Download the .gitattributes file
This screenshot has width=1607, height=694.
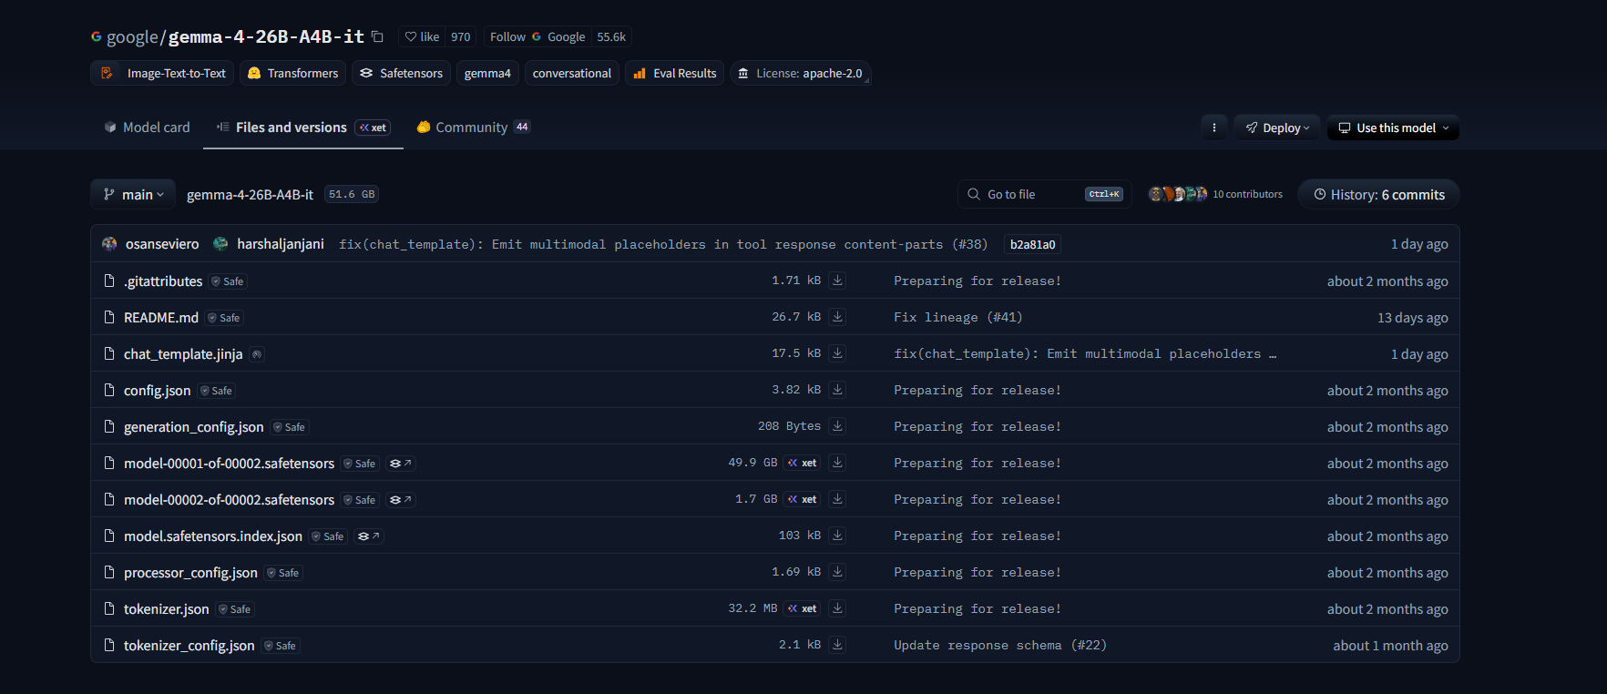837,281
